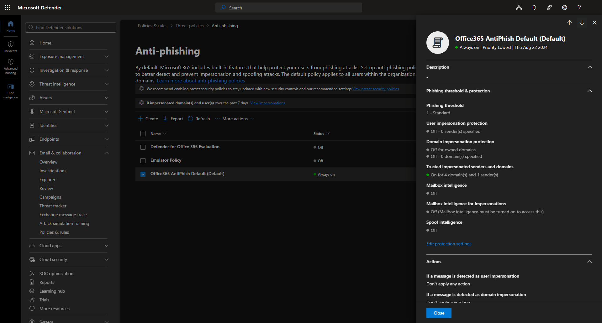This screenshot has width=602, height=323.
Task: Toggle the select-all checkbox by Name header
Action: click(x=143, y=133)
